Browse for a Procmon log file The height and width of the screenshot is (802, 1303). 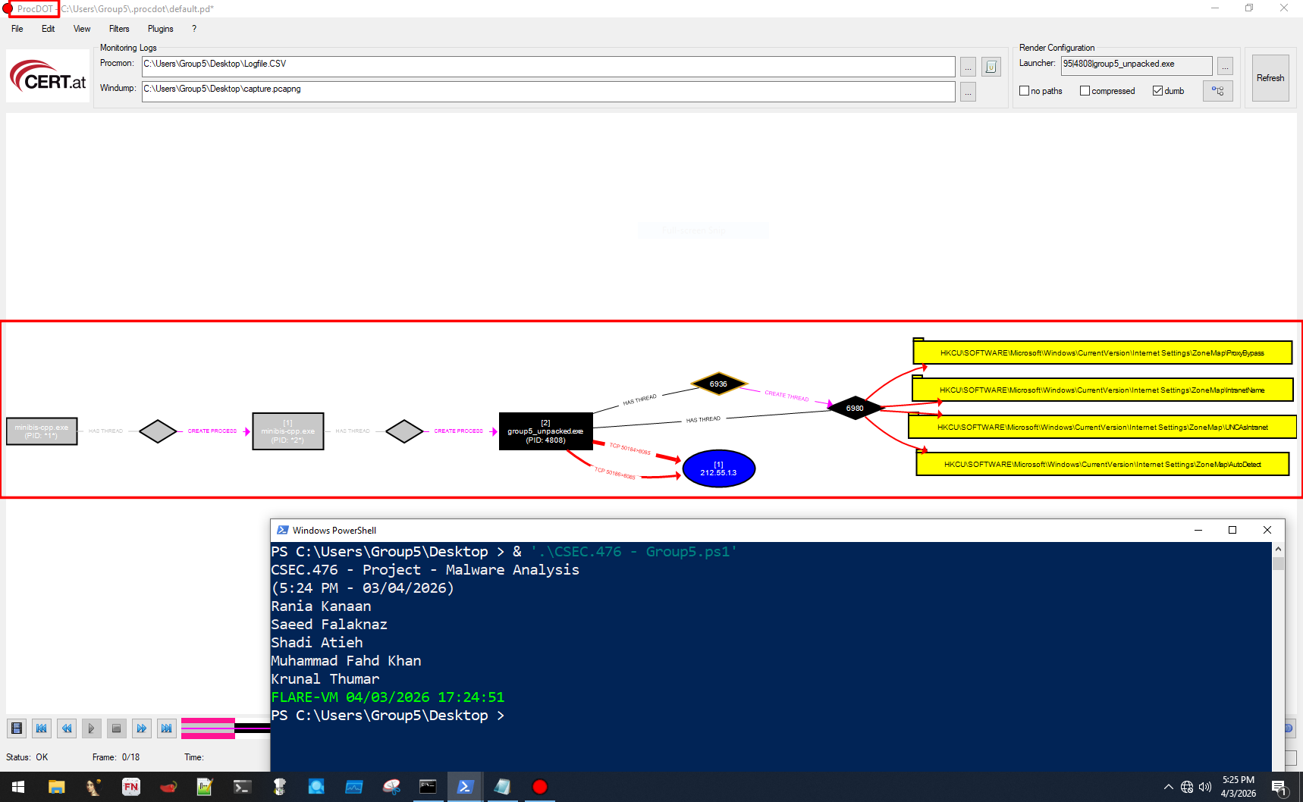[968, 66]
